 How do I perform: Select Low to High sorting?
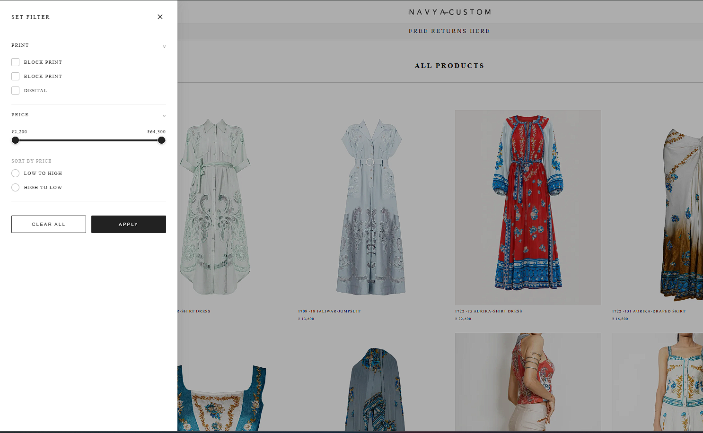pos(16,173)
